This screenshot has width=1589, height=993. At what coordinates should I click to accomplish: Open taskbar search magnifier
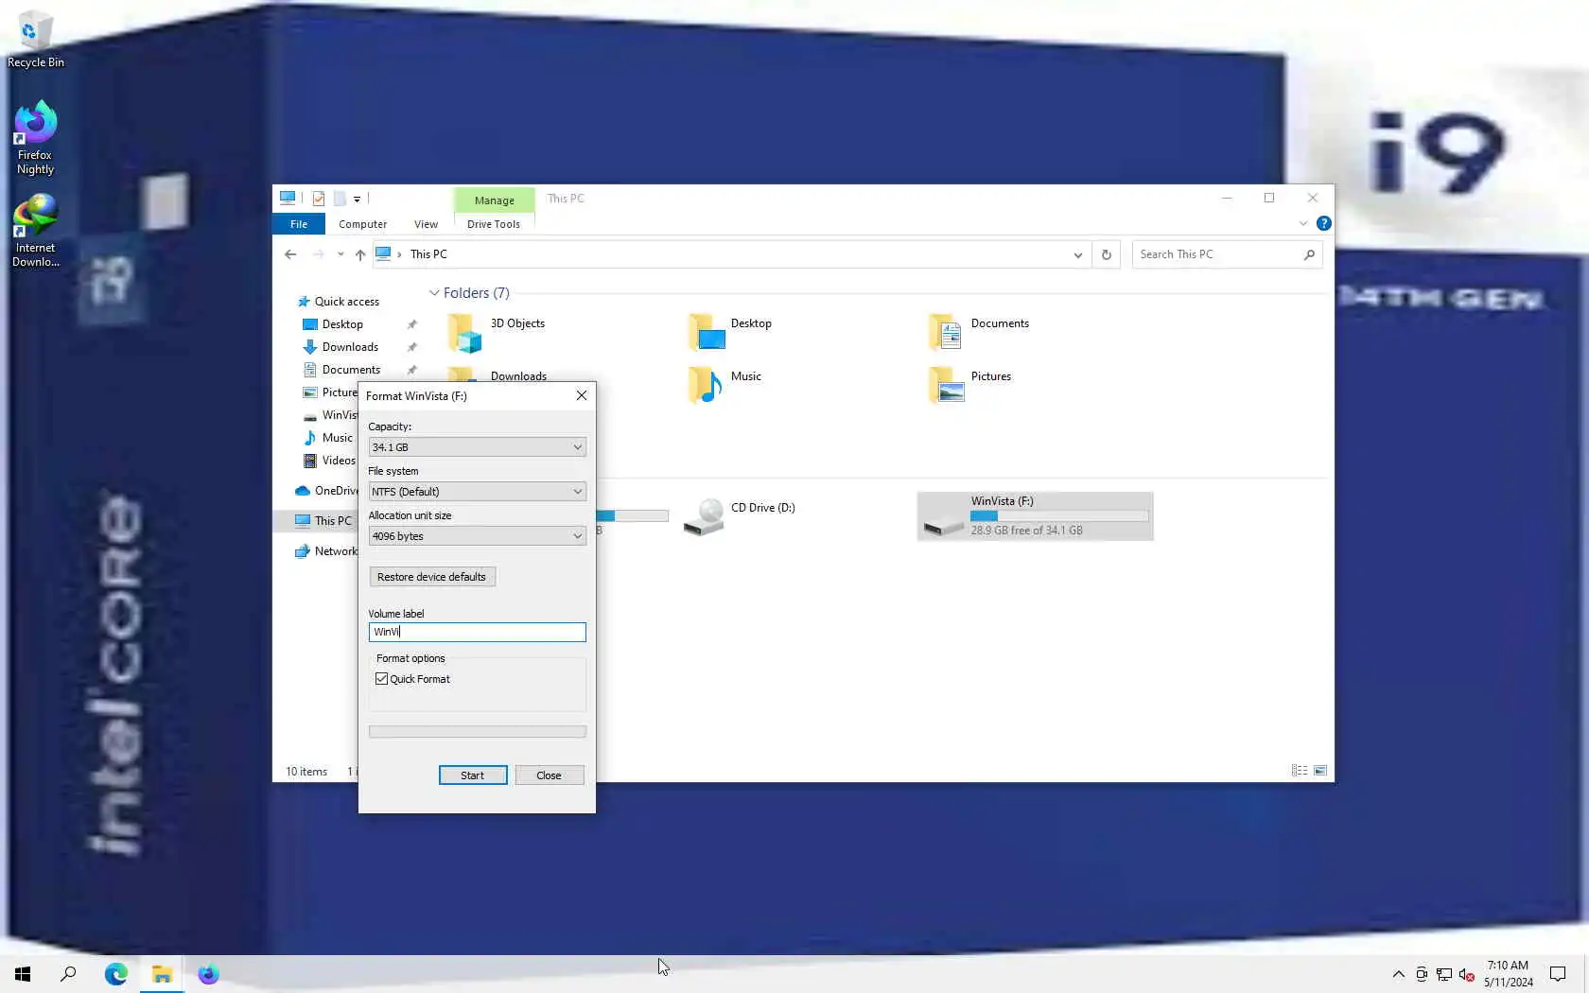tap(68, 973)
